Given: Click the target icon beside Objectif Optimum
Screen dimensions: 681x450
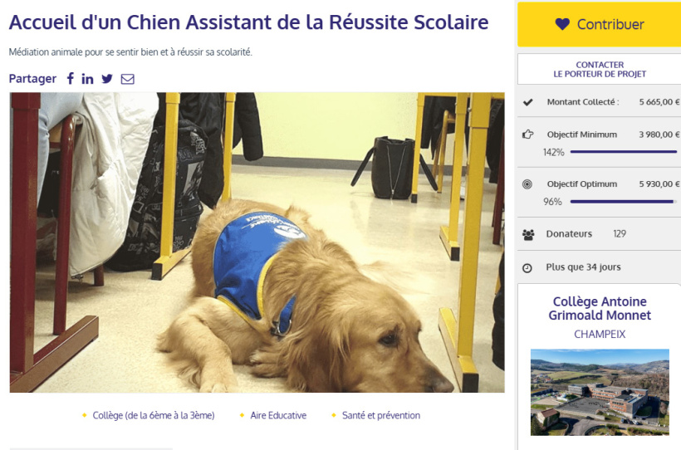Looking at the screenshot, I should [527, 184].
